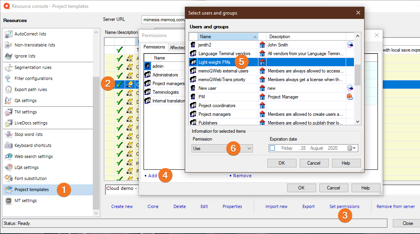Click the memoQWeb external users group icon
This screenshot has height=234, width=420.
pos(193,71)
